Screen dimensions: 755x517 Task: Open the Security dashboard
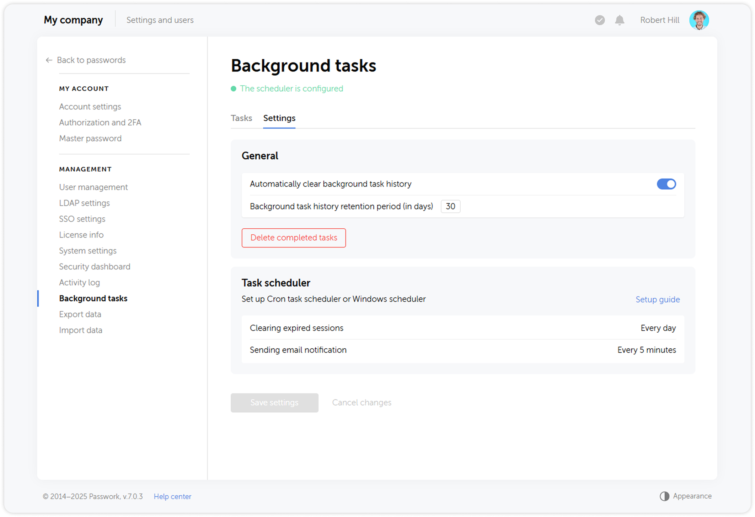tap(95, 267)
